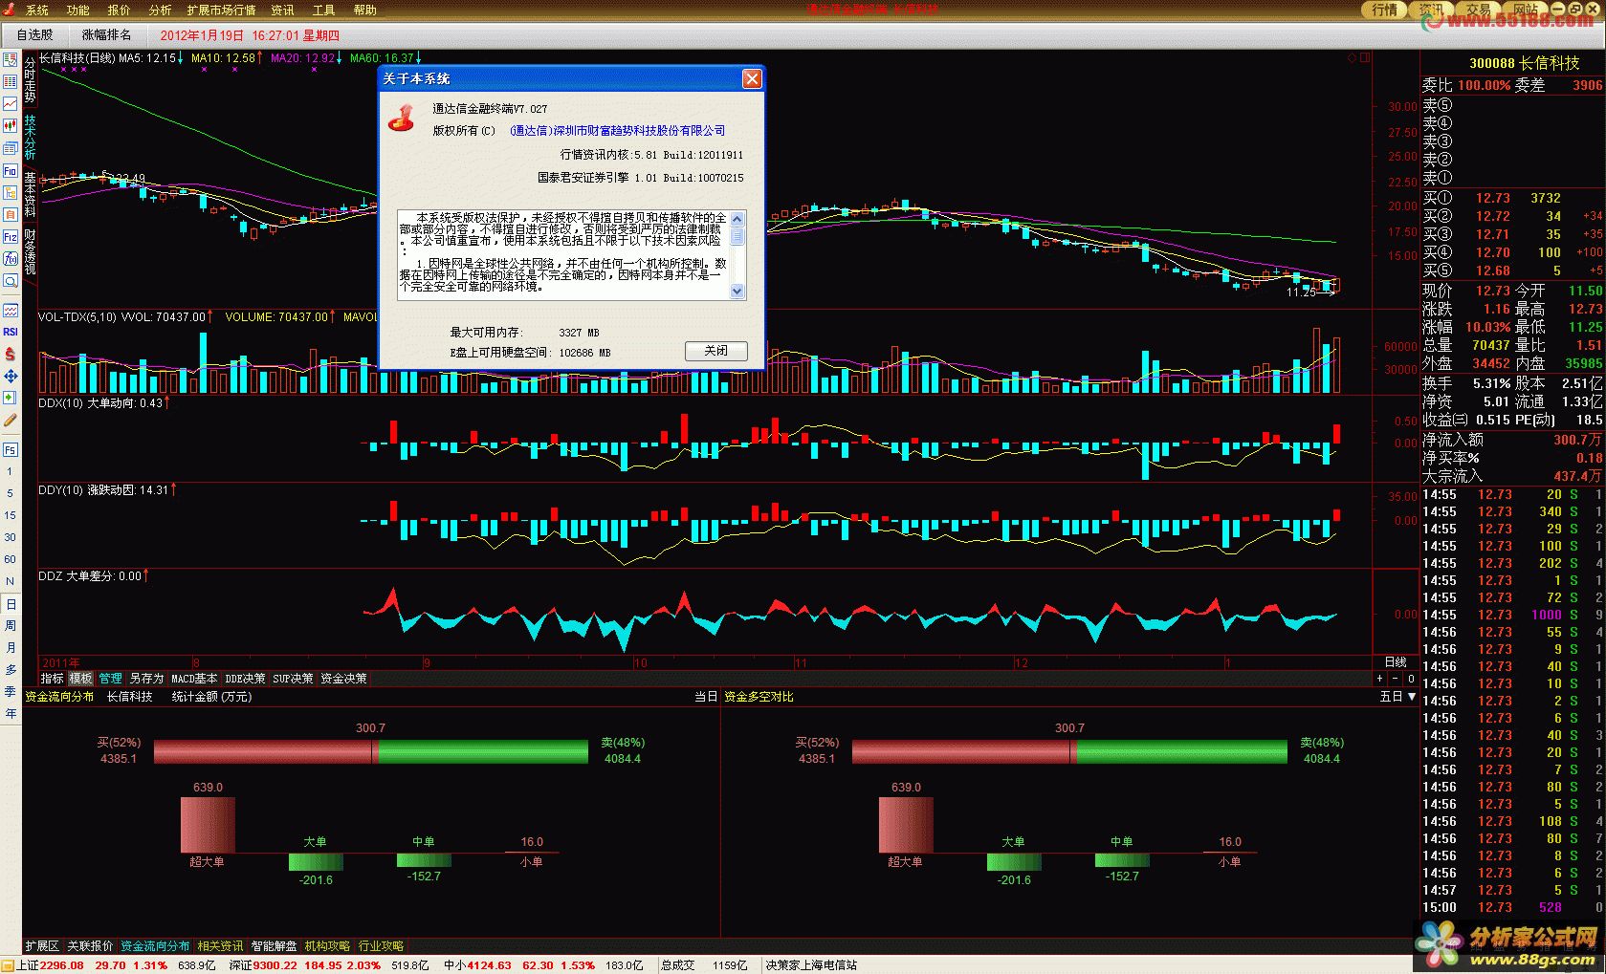Open the multi-window layout icon in the sidebar
The image size is (1606, 974).
pyautogui.click(x=11, y=148)
